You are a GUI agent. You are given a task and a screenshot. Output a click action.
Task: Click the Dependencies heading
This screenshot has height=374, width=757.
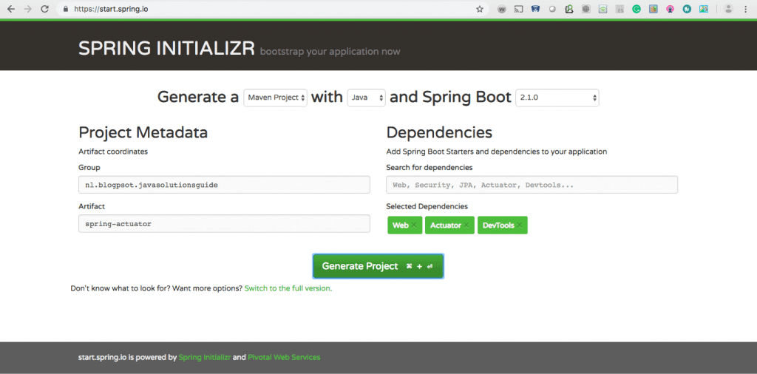tap(439, 132)
